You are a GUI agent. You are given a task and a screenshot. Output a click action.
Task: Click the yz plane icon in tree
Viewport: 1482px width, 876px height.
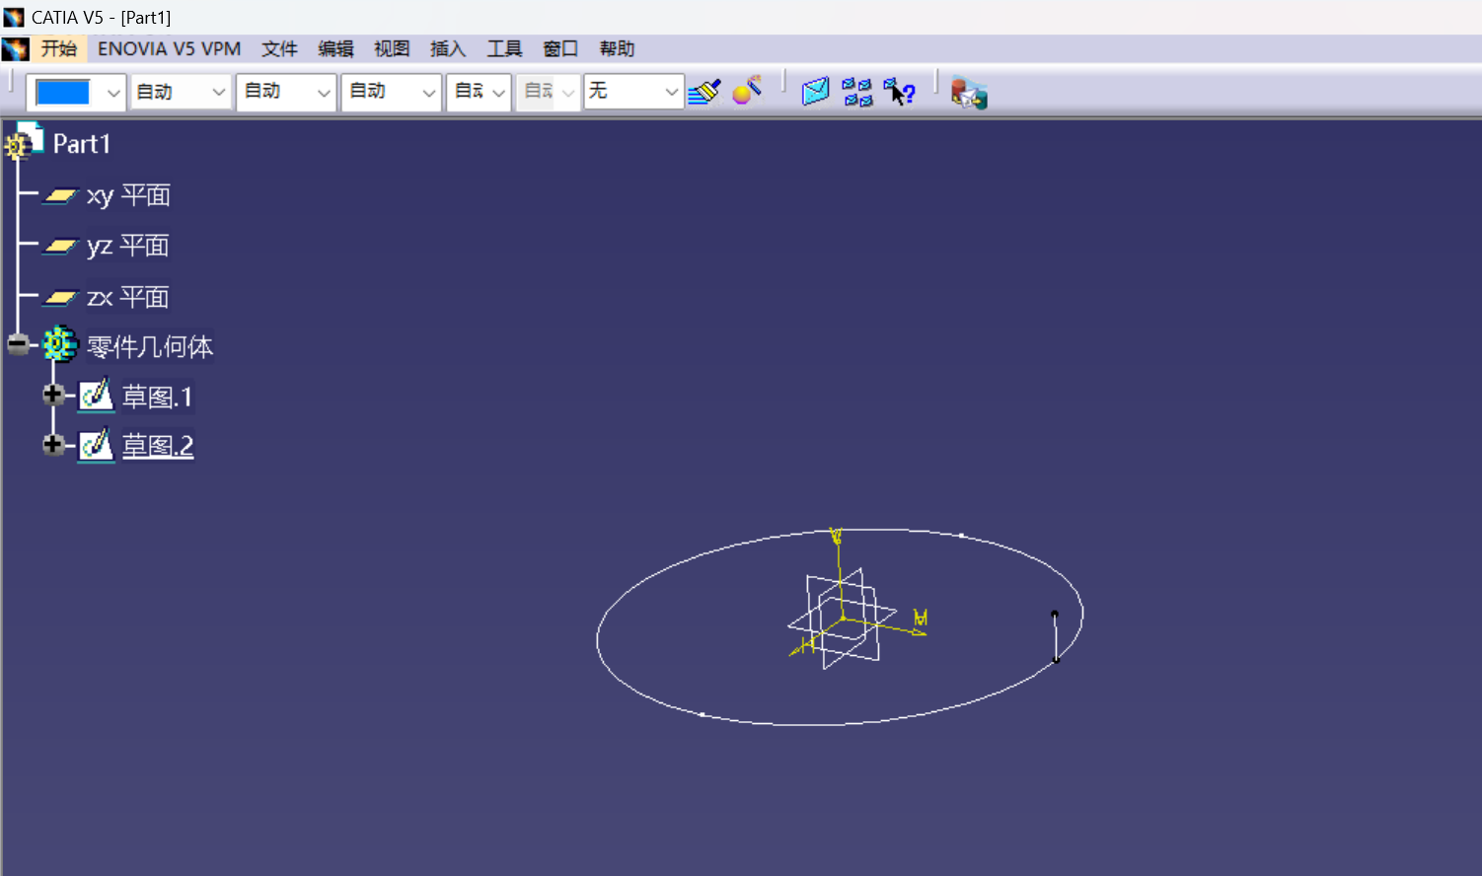pyautogui.click(x=60, y=246)
